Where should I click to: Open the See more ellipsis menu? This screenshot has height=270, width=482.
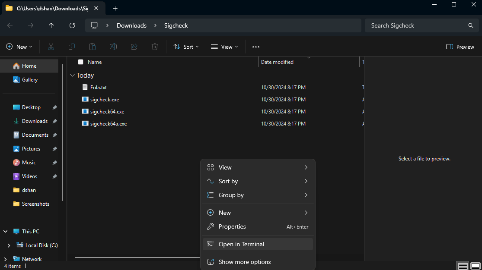coord(256,47)
